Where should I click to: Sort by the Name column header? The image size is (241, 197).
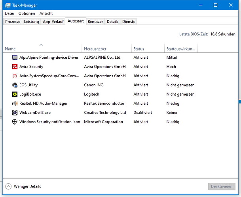click(42, 48)
